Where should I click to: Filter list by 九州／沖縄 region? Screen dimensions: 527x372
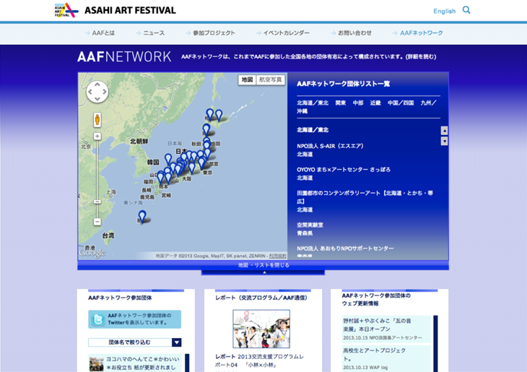click(x=428, y=103)
